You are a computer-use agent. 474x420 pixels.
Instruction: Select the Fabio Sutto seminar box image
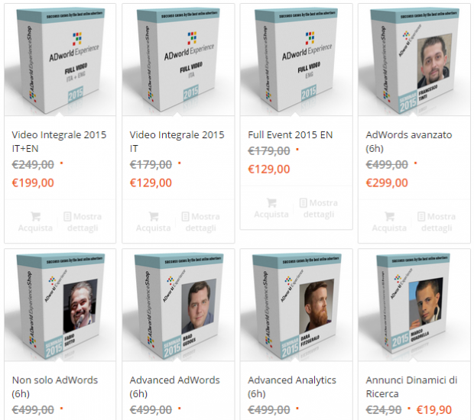[x=60, y=305]
